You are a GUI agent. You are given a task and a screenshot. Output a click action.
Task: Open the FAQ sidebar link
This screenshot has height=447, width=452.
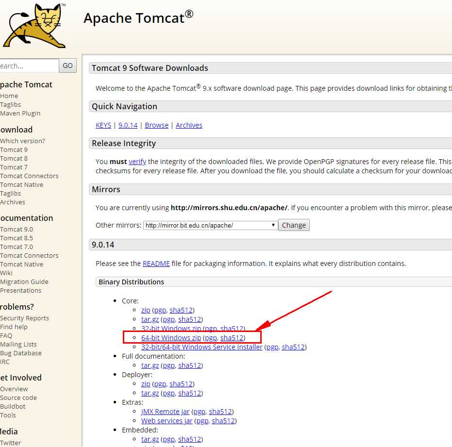pos(6,336)
